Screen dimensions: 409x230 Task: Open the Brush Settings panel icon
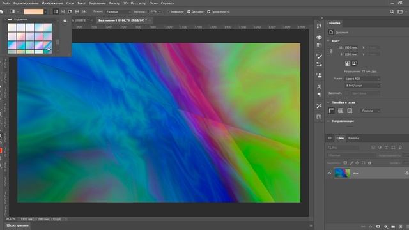click(319, 64)
